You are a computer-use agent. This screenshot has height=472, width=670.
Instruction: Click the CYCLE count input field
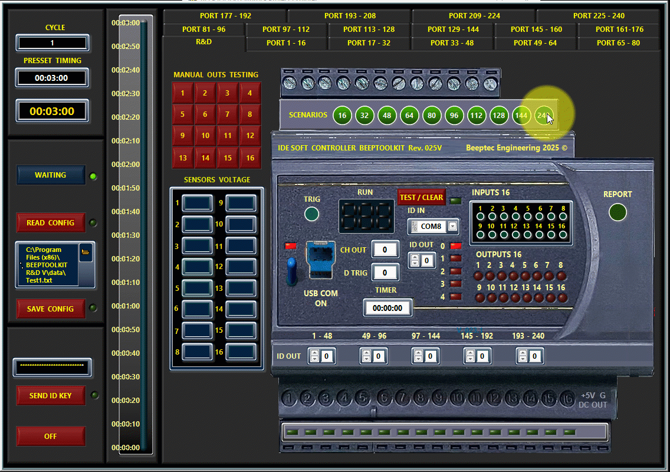tap(52, 42)
